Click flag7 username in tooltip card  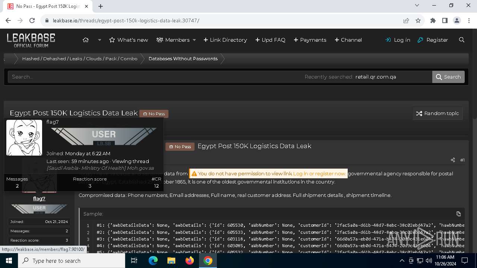[53, 122]
